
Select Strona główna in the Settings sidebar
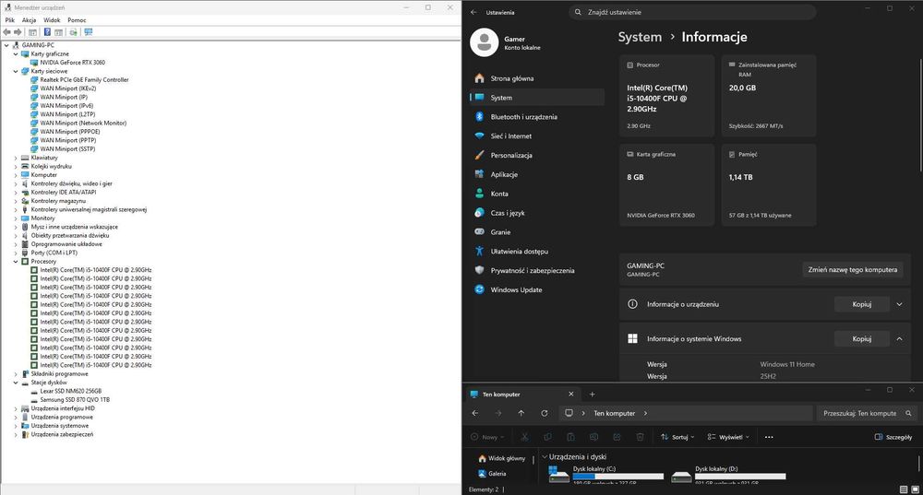point(537,78)
